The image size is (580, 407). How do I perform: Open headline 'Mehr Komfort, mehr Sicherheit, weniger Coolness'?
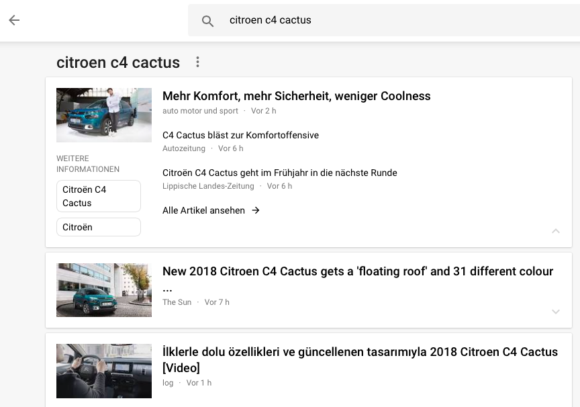pos(296,96)
